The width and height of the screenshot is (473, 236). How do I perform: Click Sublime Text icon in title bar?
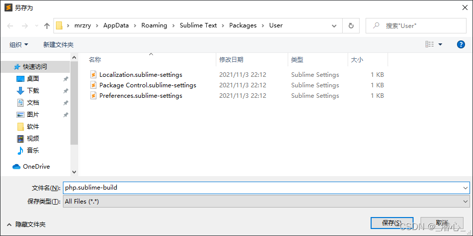(x=8, y=7)
